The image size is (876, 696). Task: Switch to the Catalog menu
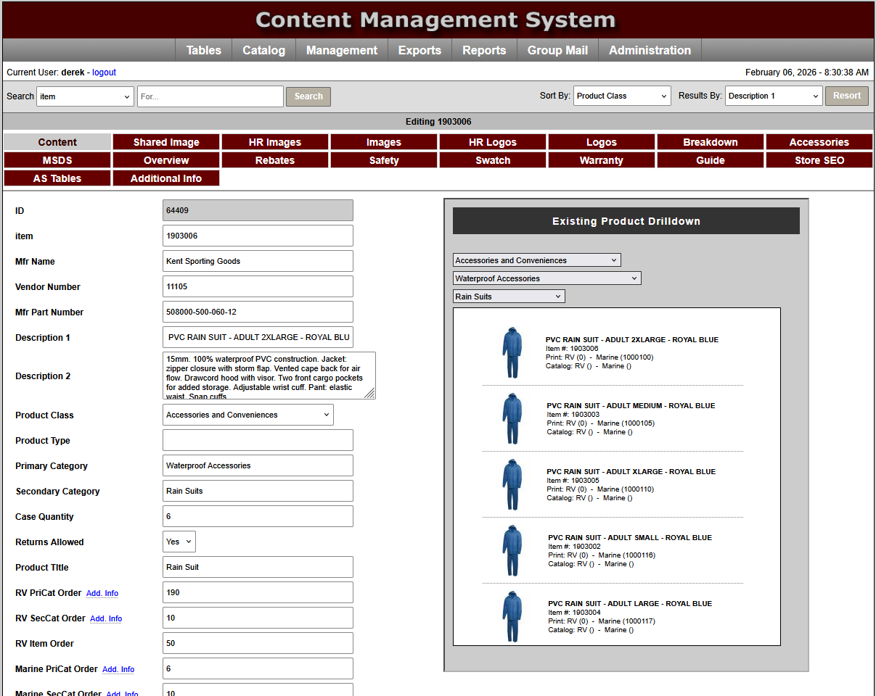point(263,50)
